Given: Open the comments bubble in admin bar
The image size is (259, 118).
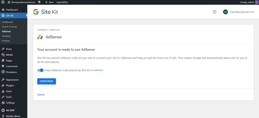Looking at the screenshot, I should (x=39, y=2).
